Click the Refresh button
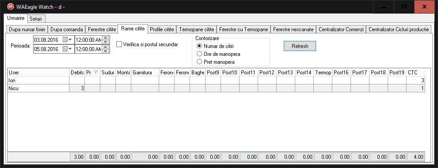Screen dimensions: 438x168 click(300, 46)
